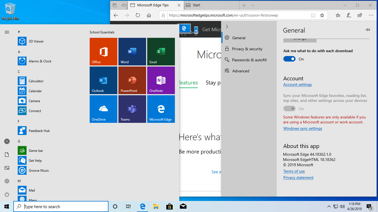Toggle Ask me what to do with each download

tap(289, 59)
